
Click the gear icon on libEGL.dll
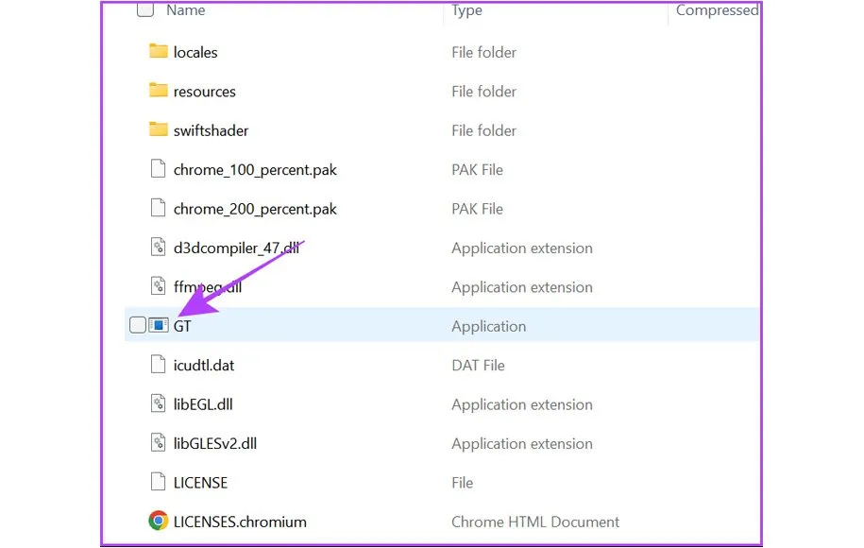(x=158, y=403)
